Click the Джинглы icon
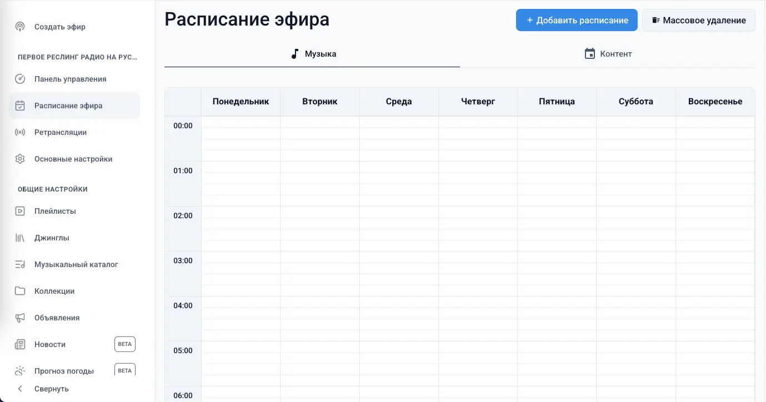This screenshot has height=402, width=766. click(x=20, y=238)
